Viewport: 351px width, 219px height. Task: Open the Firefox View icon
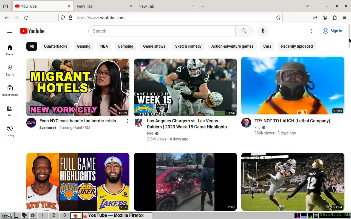coord(5,6)
